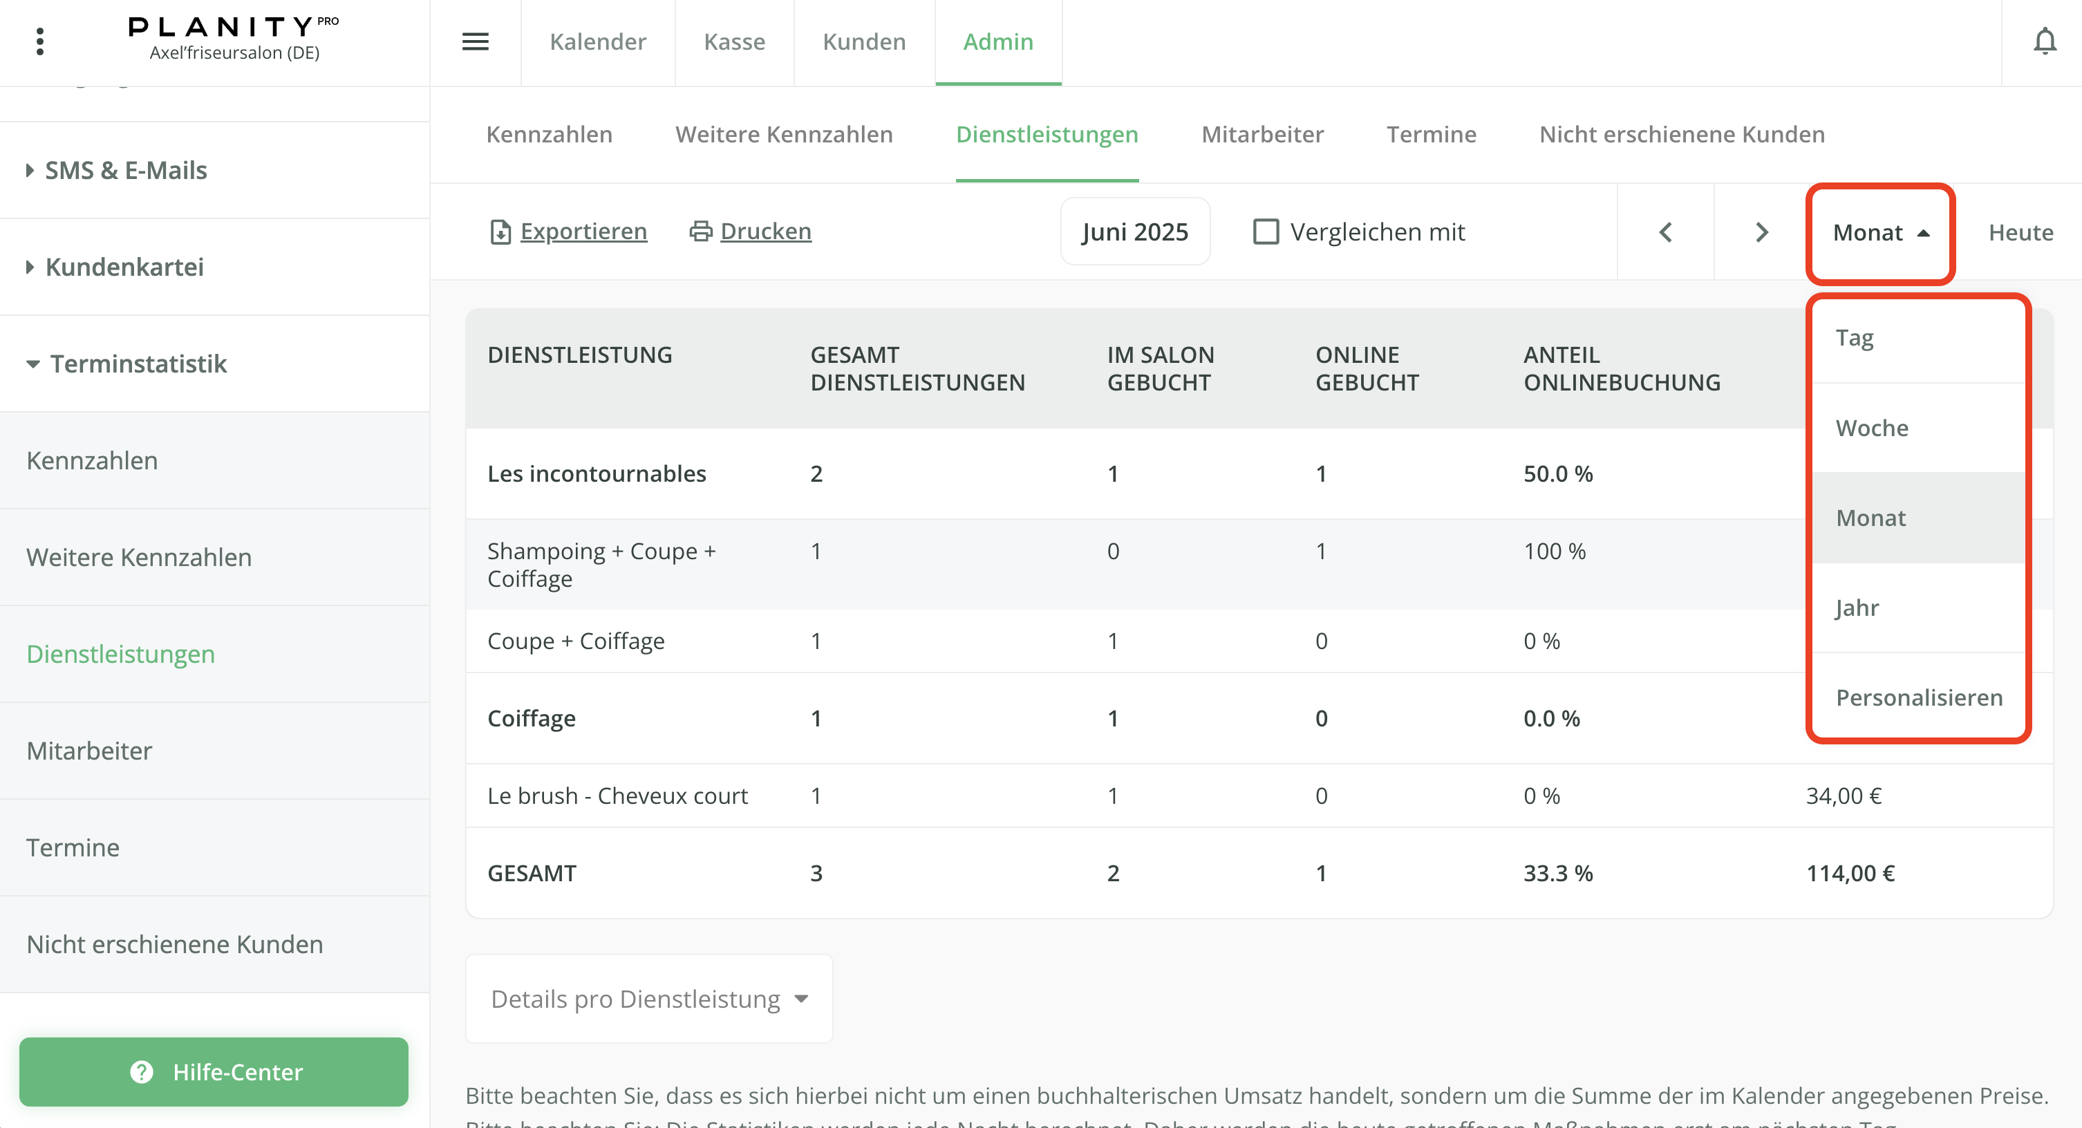Open Details pro Dienstleistung dropdown
Viewport: 2082px width, 1128px height.
pyautogui.click(x=649, y=999)
